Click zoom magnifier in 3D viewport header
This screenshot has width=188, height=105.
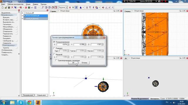point(180,58)
